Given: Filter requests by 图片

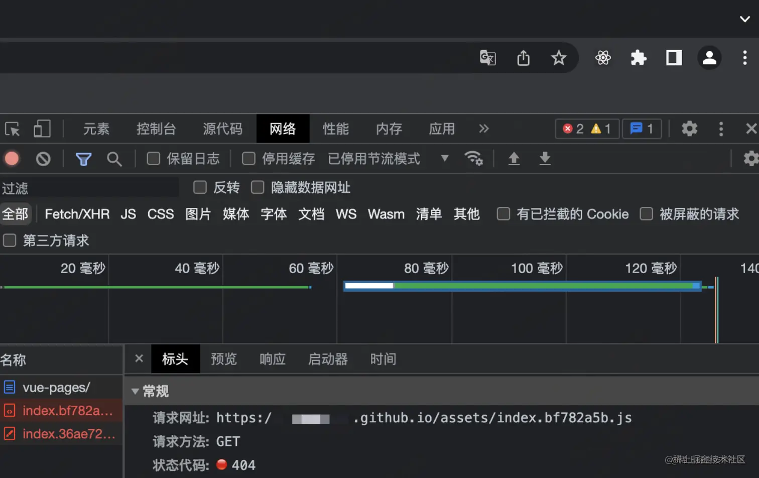Looking at the screenshot, I should [x=198, y=214].
